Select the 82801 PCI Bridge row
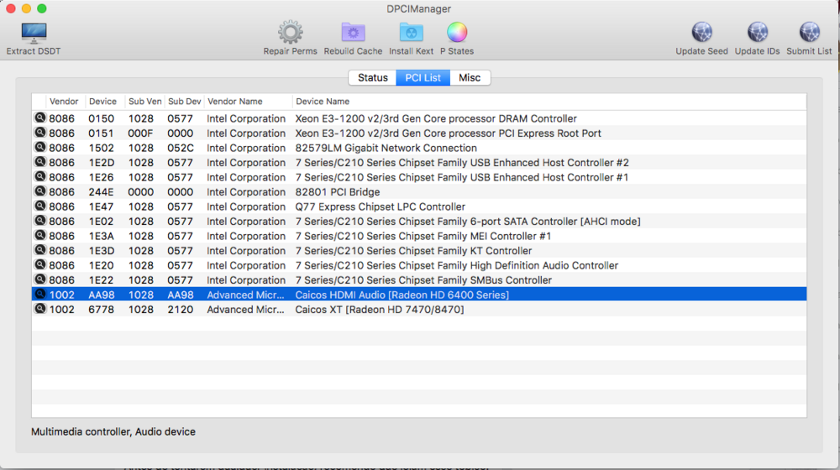The image size is (840, 470). tap(337, 192)
